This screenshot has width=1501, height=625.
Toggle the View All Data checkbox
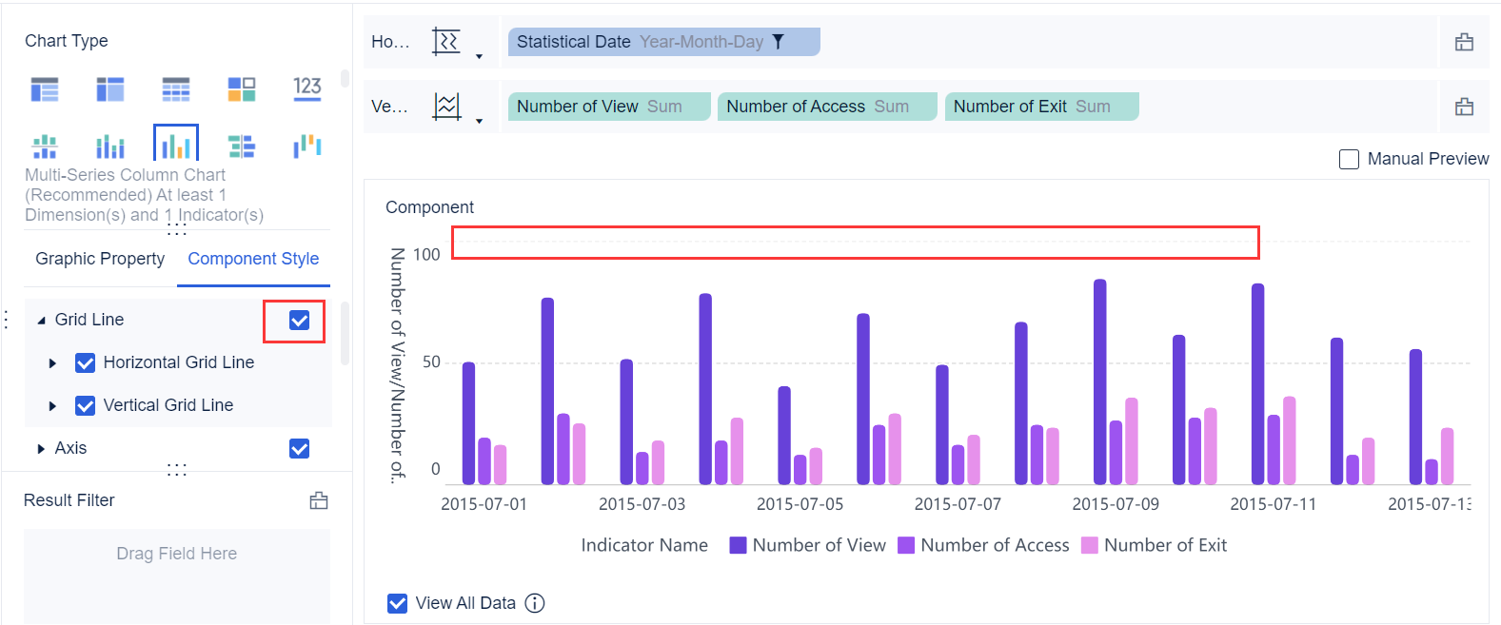398,603
